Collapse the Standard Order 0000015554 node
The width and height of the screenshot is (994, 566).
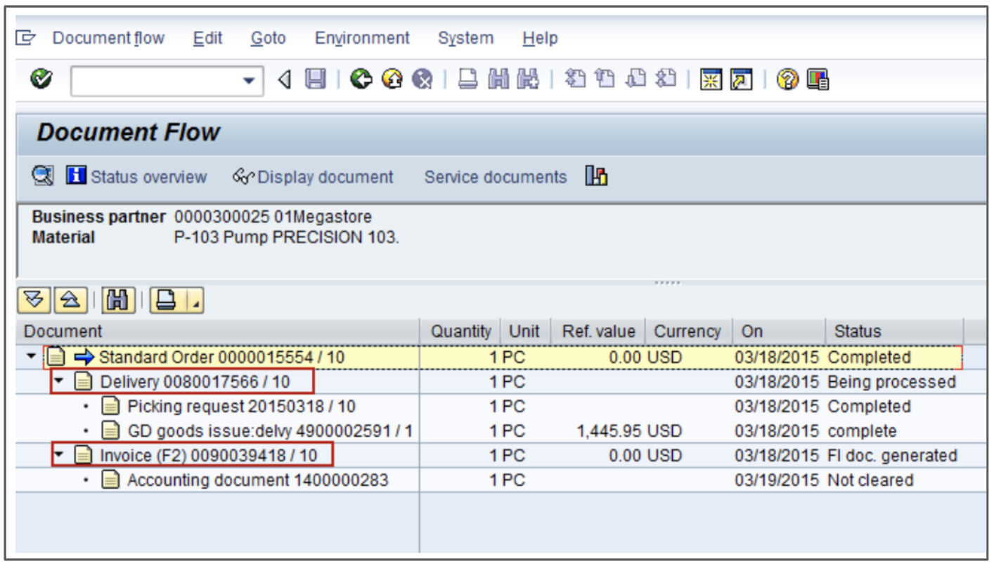[31, 357]
